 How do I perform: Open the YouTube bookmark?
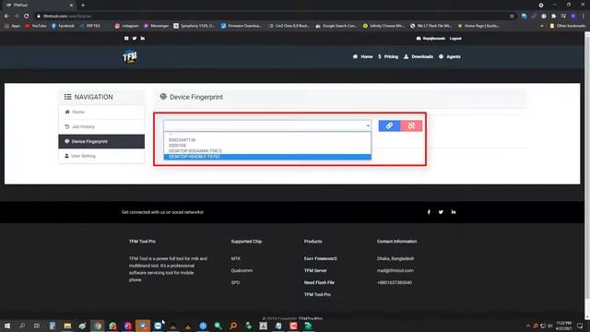(35, 26)
